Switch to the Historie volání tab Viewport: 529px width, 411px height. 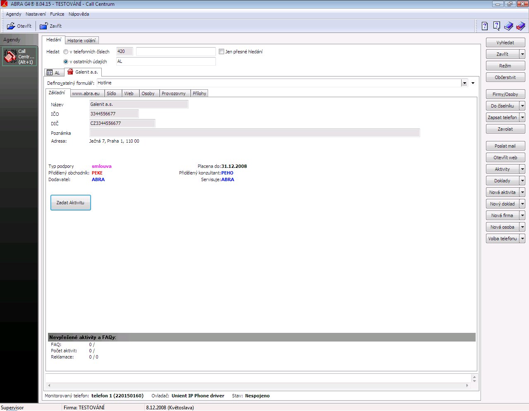[81, 41]
